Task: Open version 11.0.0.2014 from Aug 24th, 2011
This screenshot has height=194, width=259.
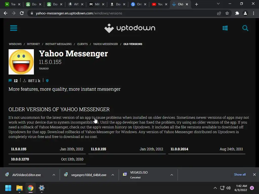Action: tap(207, 149)
